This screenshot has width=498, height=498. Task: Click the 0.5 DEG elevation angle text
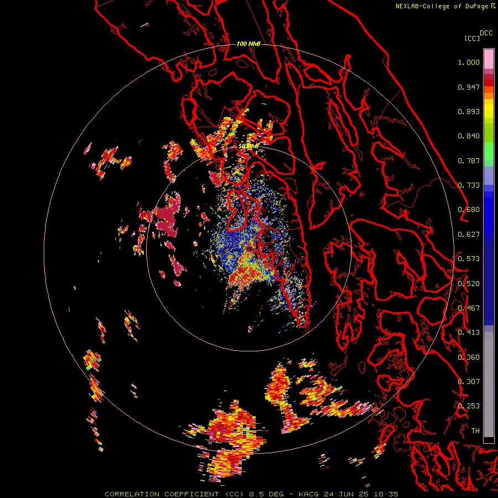point(266,494)
